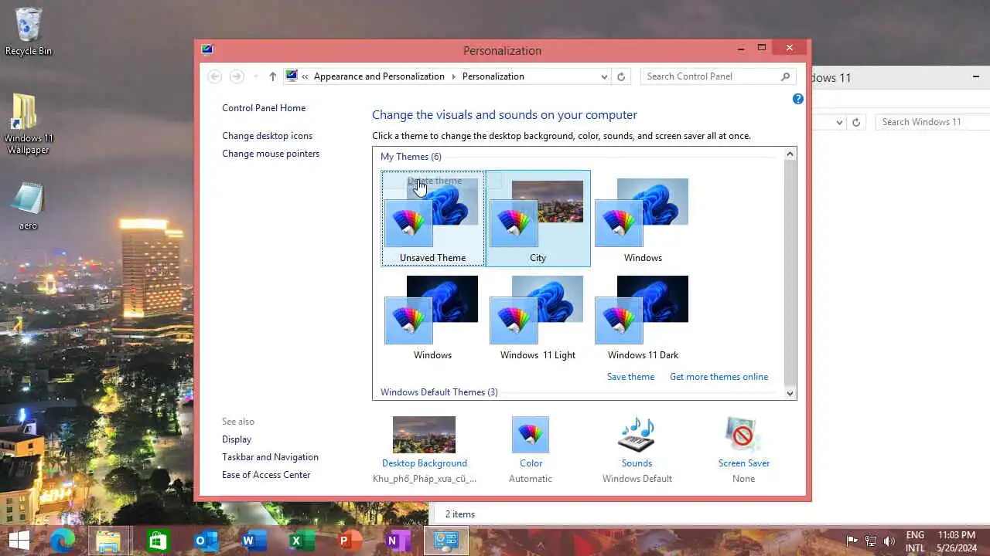Viewport: 990px width, 556px height.
Task: Click the 2 items status bar text
Action: point(460,514)
